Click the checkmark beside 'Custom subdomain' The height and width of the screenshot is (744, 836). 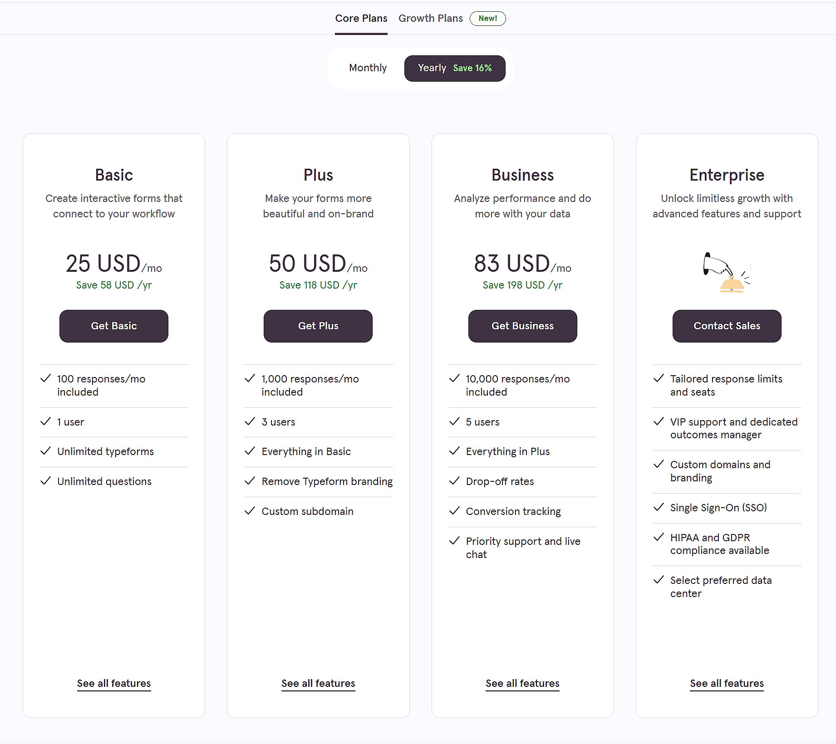(250, 511)
